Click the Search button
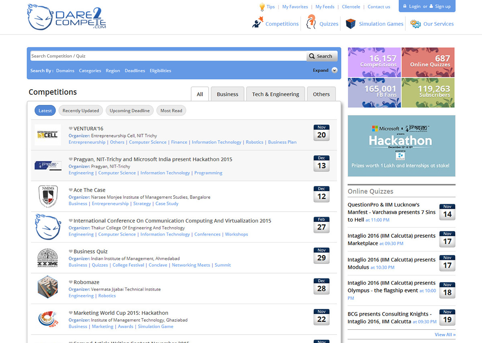Image resolution: width=482 pixels, height=343 pixels. click(x=322, y=56)
